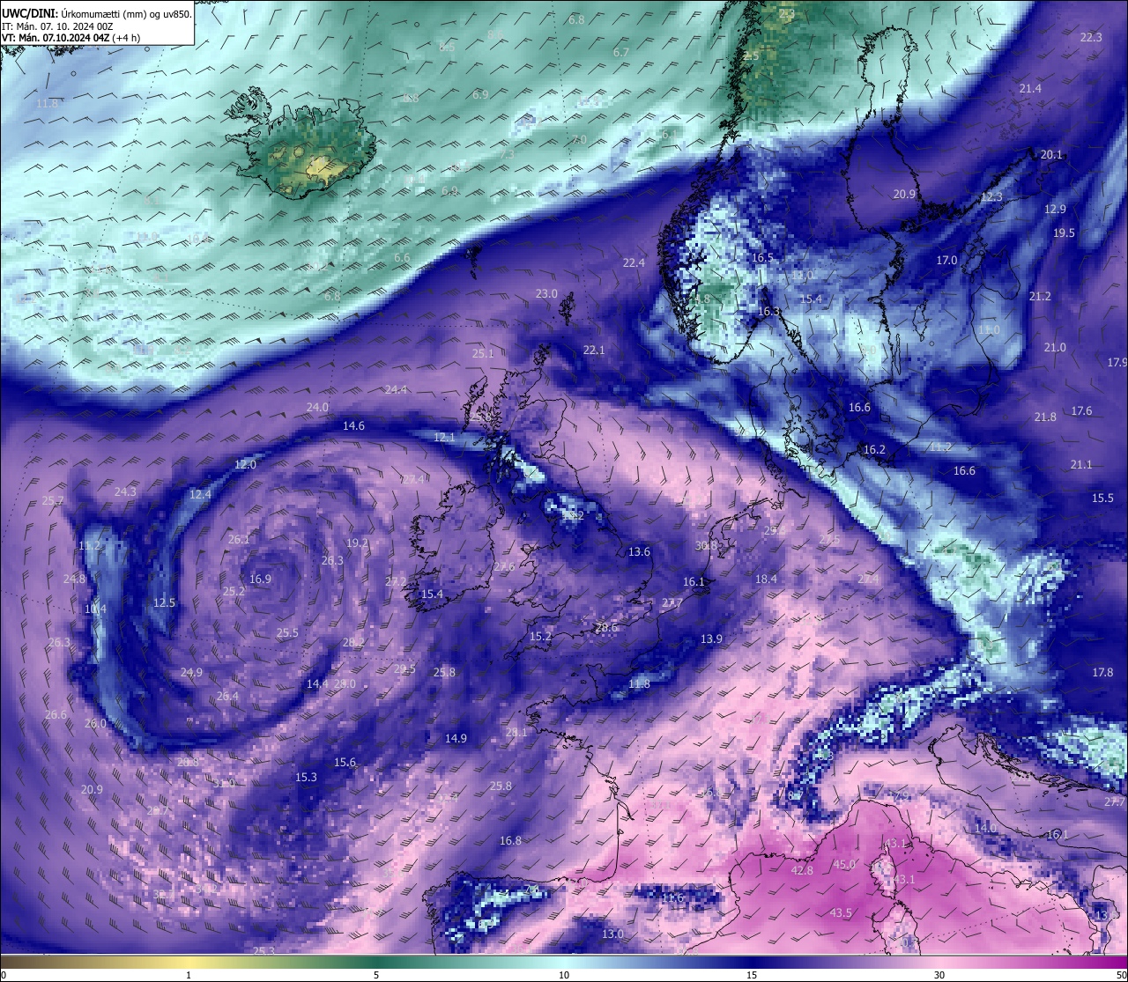
Task: Click the 'VT: Mán. 07.10.2024 04Z' line
Action: [x=71, y=38]
